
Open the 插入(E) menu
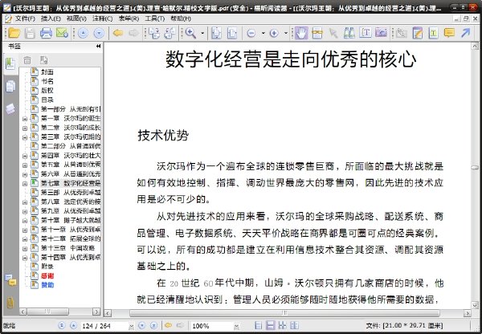[x=51, y=18]
